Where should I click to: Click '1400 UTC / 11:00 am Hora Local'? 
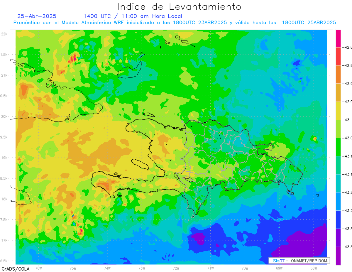(133, 16)
